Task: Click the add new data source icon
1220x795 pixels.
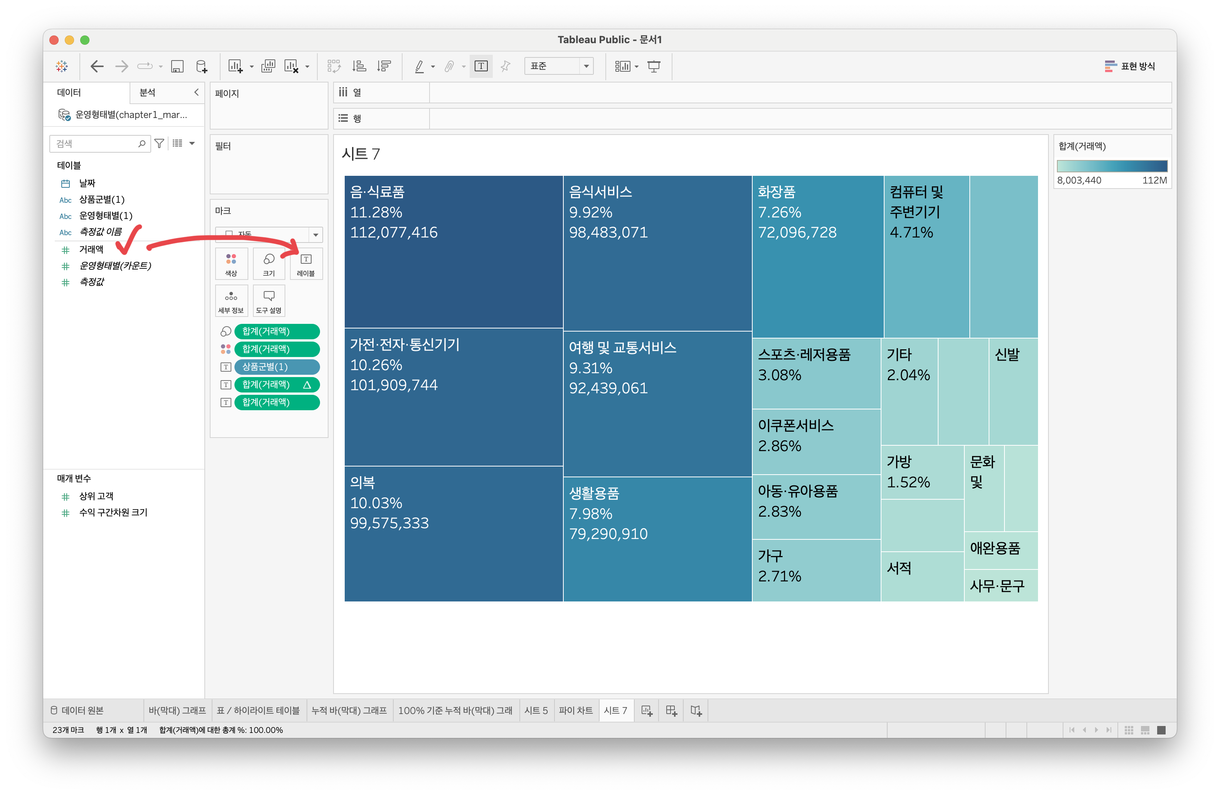Action: click(202, 66)
